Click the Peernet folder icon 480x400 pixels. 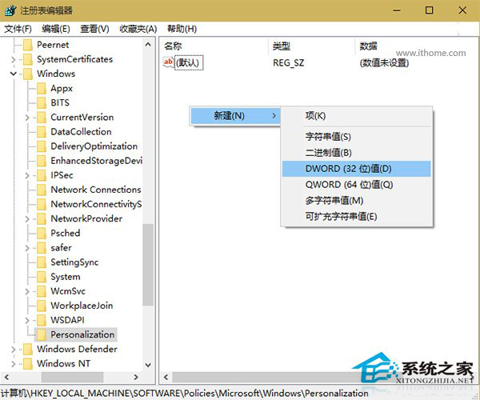(x=28, y=45)
